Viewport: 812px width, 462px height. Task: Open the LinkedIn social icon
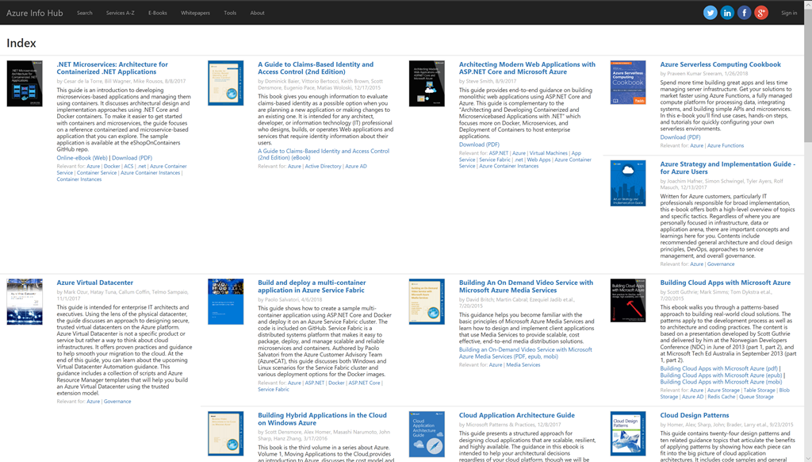[x=727, y=13]
